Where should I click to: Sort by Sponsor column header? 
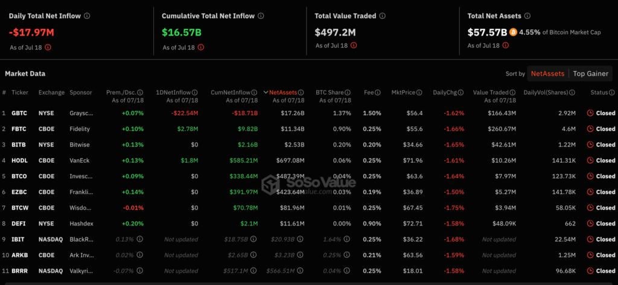pyautogui.click(x=80, y=93)
